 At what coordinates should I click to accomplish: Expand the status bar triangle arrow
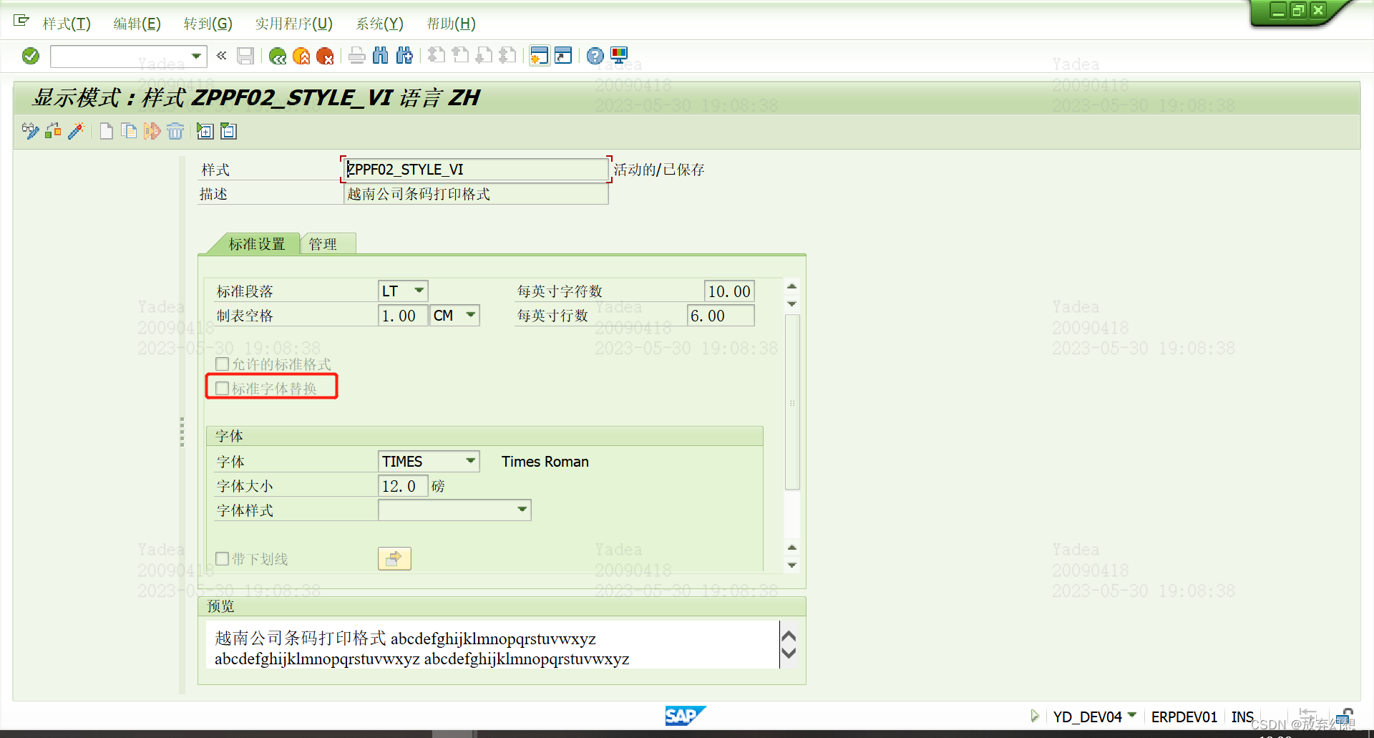tap(1035, 716)
